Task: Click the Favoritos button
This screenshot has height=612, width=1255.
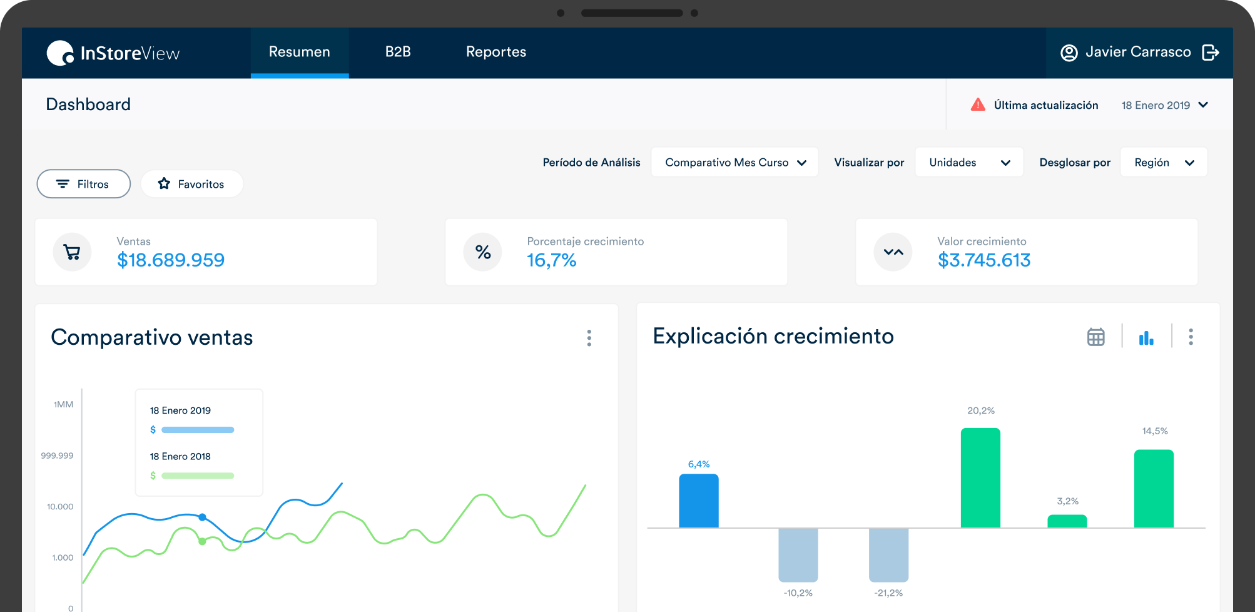Action: click(x=191, y=183)
